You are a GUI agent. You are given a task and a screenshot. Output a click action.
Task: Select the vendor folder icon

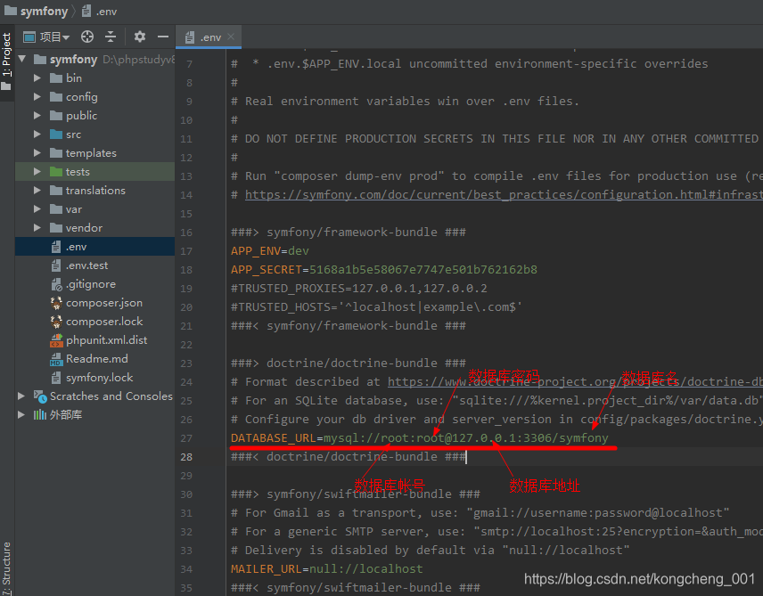click(56, 228)
